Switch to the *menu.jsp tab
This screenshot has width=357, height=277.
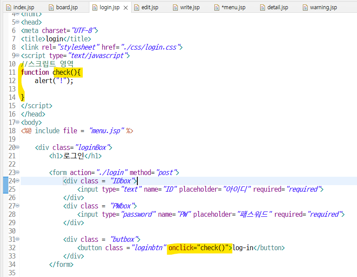(x=230, y=7)
